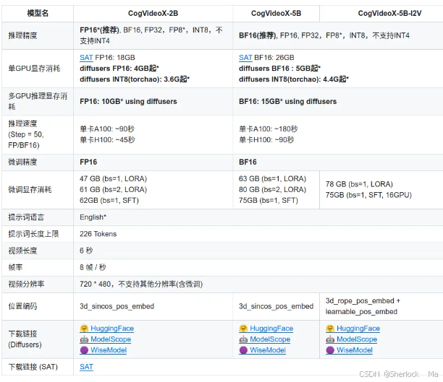Select the CogVideoX-5B column header

click(x=276, y=13)
